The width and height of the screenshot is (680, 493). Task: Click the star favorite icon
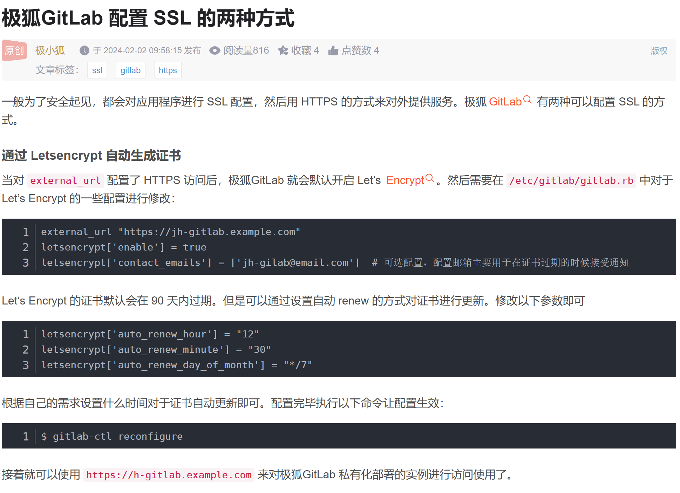(x=283, y=51)
